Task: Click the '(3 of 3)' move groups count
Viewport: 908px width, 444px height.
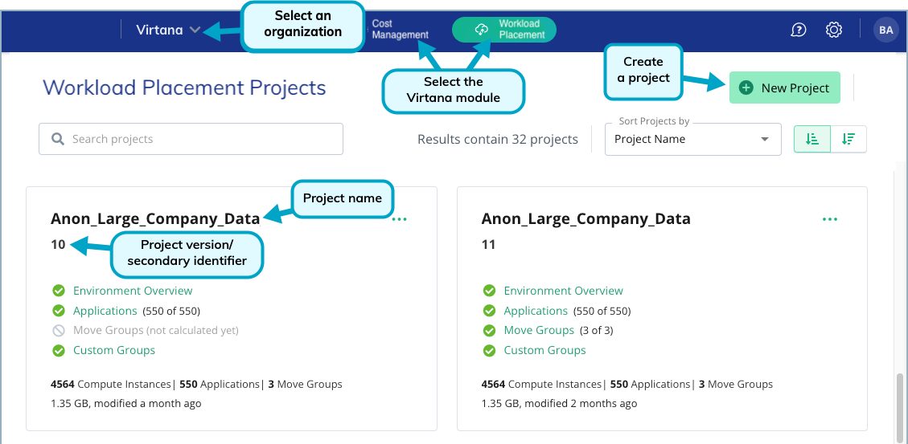Action: click(x=597, y=331)
